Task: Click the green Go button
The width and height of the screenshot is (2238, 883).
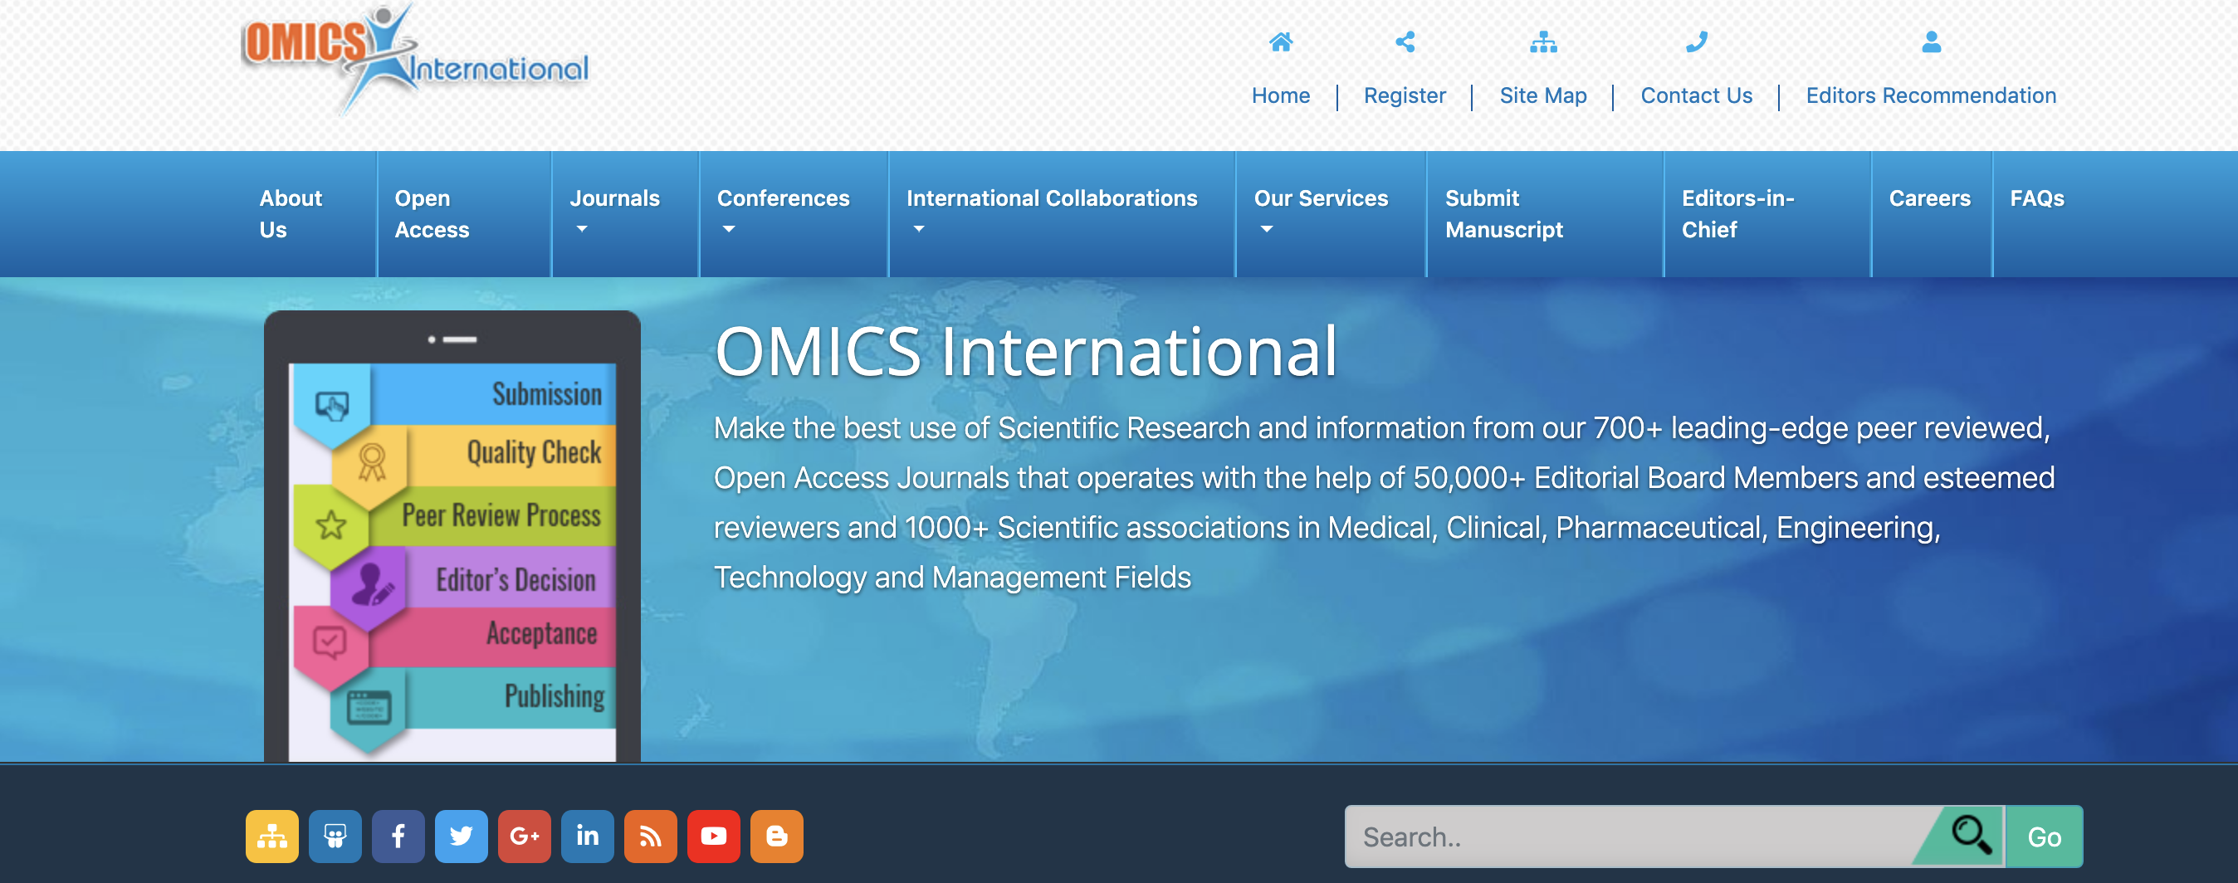Action: (2044, 837)
